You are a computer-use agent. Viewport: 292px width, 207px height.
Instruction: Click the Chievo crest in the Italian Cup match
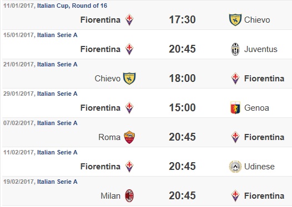click(x=235, y=20)
